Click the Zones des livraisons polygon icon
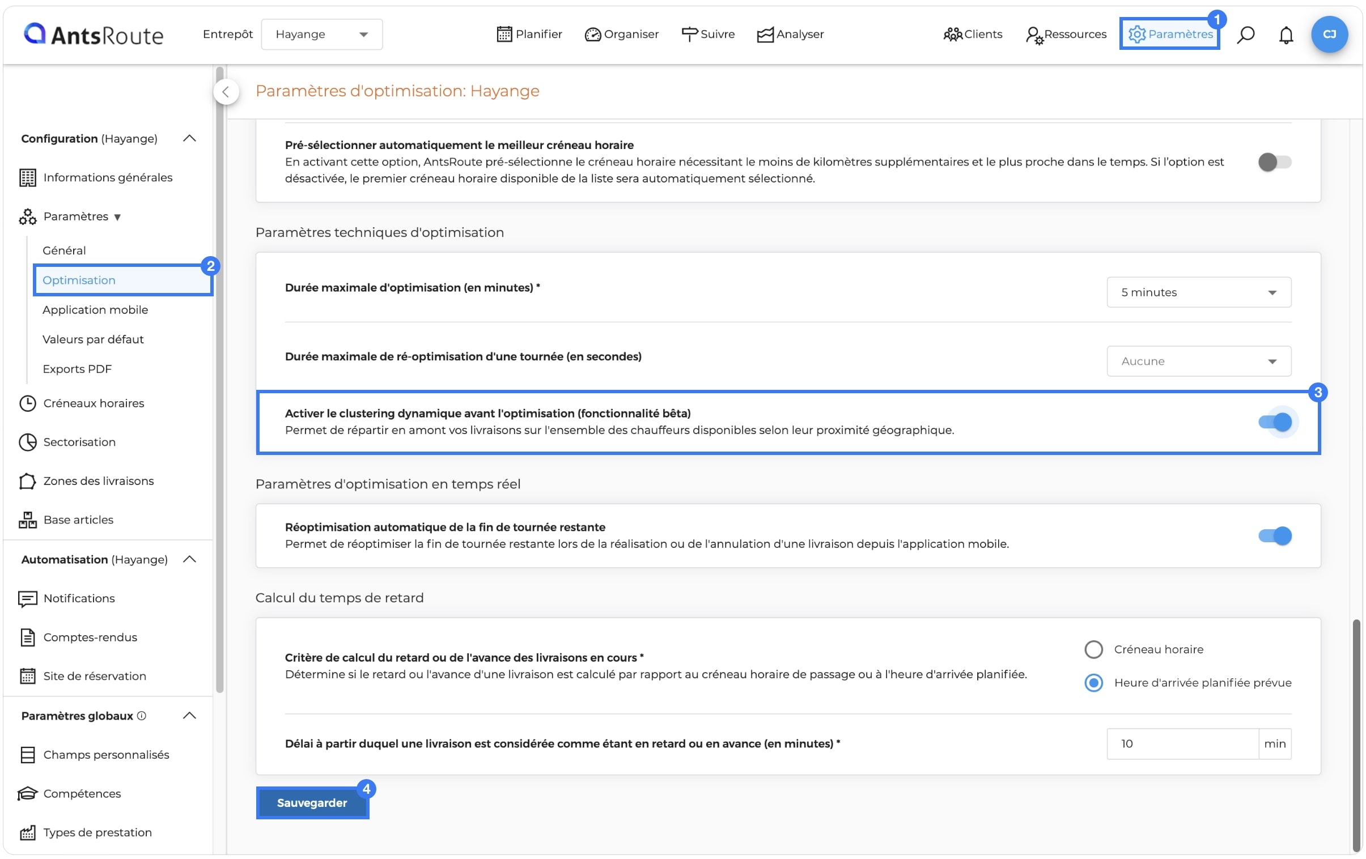 (x=27, y=481)
